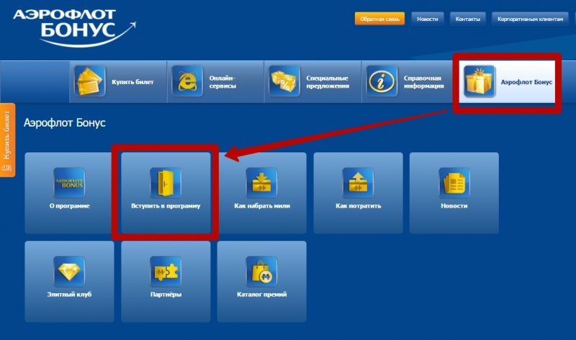Go to Контакты in the header
Image resolution: width=576 pixels, height=340 pixels.
click(468, 19)
